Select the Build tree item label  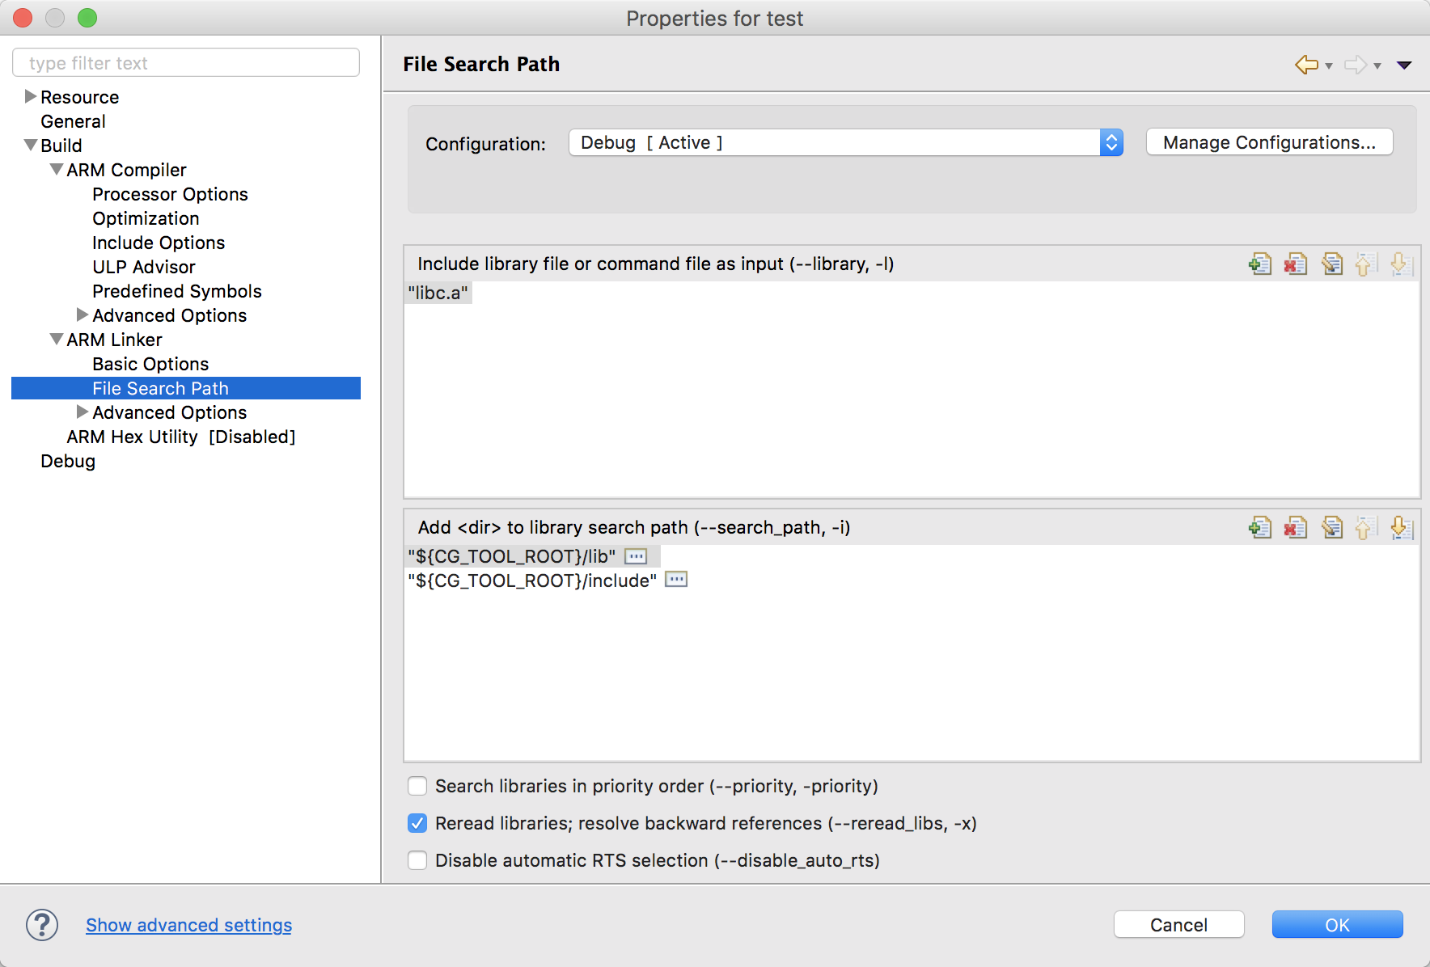tap(61, 146)
